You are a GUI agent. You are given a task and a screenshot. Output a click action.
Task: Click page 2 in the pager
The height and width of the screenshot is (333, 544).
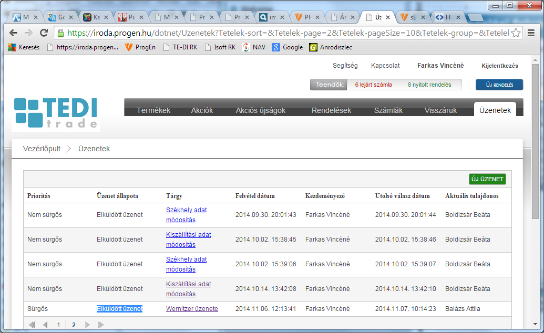[74, 325]
